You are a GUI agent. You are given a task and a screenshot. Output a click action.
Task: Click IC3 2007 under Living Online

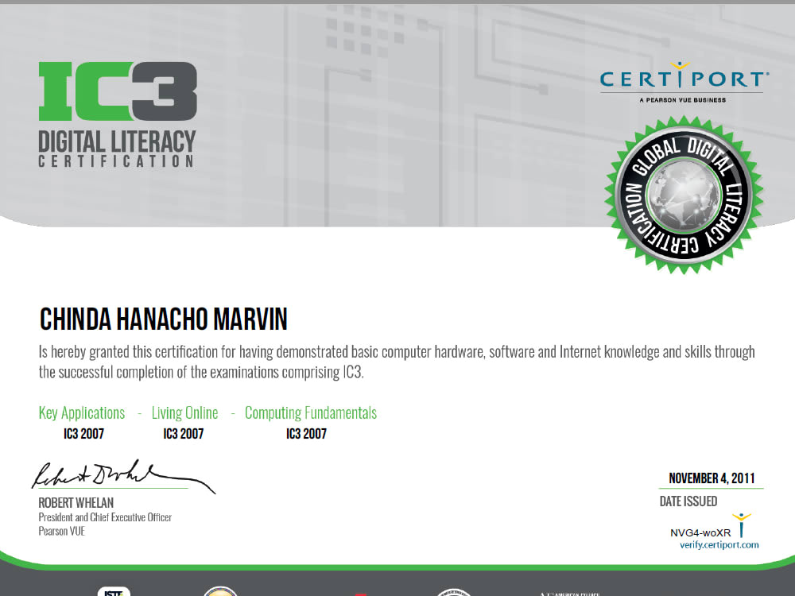183,434
